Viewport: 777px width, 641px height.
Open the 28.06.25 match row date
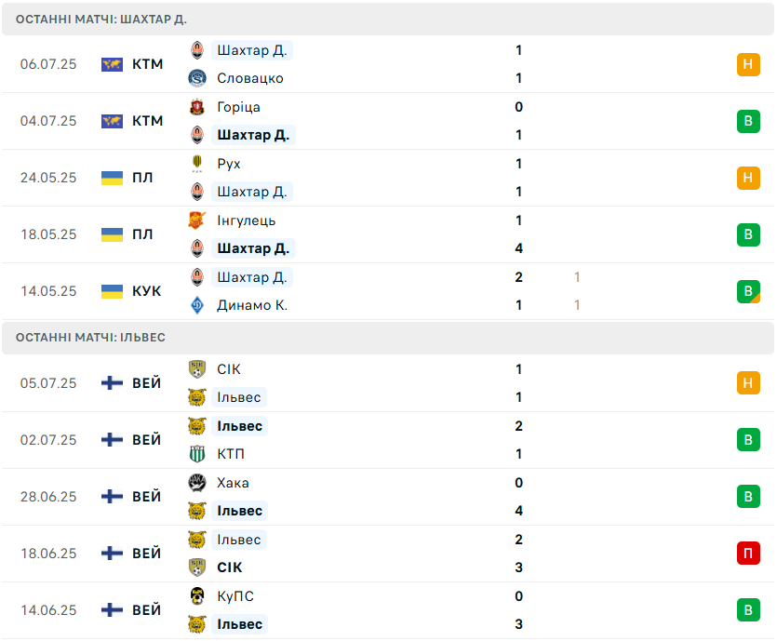(x=48, y=497)
